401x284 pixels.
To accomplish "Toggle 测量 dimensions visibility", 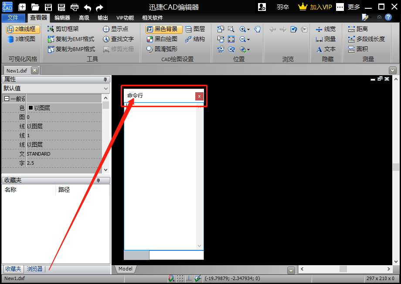I will 326,39.
